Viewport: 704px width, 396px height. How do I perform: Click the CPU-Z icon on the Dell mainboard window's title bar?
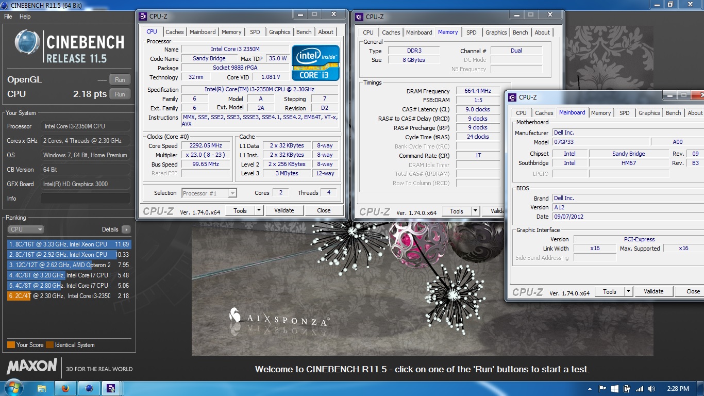tap(513, 97)
